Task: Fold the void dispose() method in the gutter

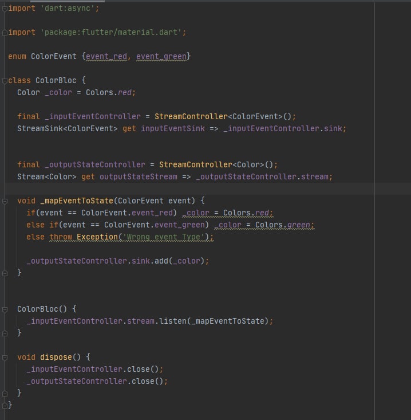Action: (x=5, y=358)
